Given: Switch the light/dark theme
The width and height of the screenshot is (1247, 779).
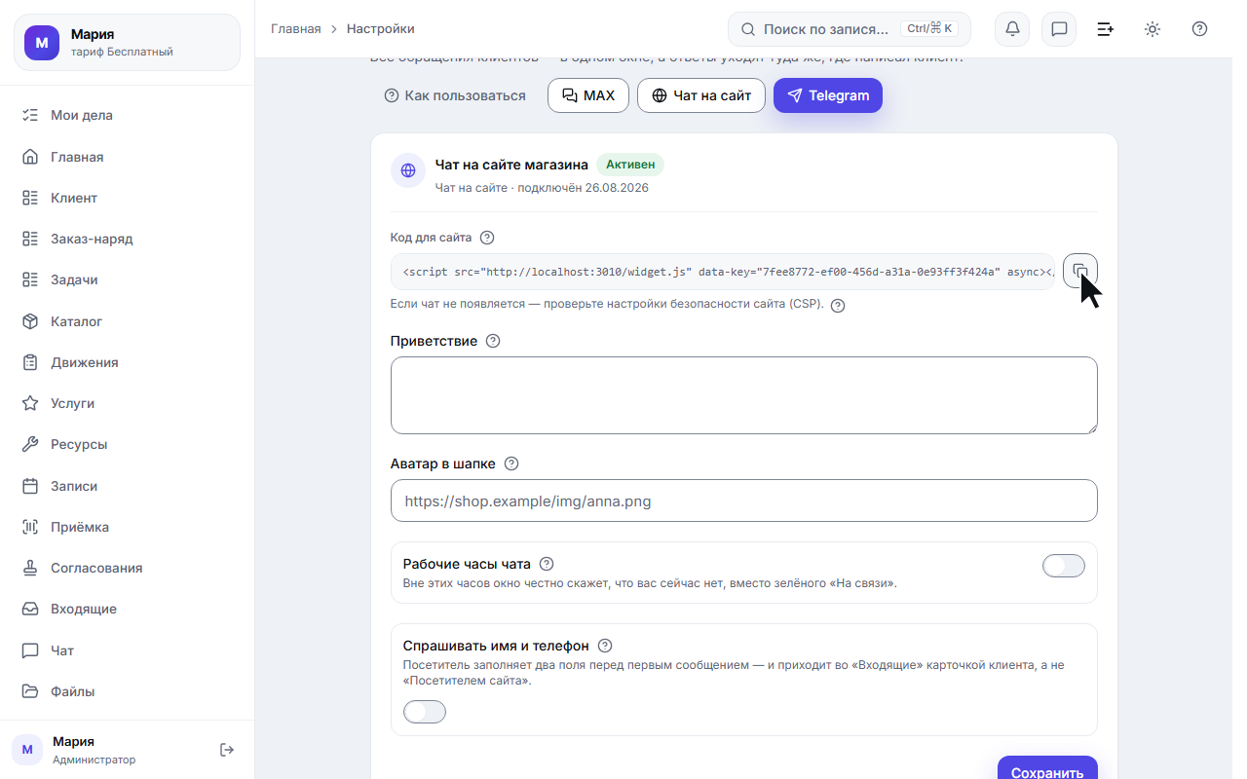Looking at the screenshot, I should 1153,29.
